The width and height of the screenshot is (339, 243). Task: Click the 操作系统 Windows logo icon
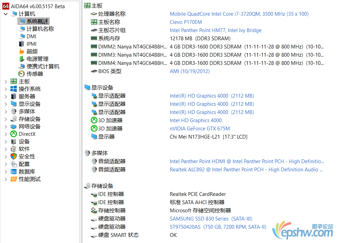14,89
